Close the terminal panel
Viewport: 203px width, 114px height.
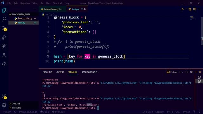[x=200, y=72]
